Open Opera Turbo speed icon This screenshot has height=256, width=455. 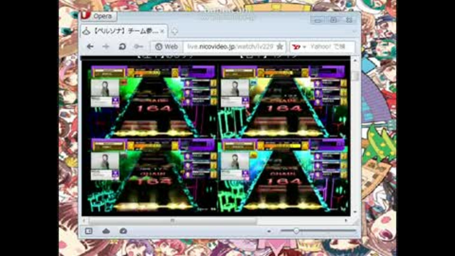(x=123, y=231)
